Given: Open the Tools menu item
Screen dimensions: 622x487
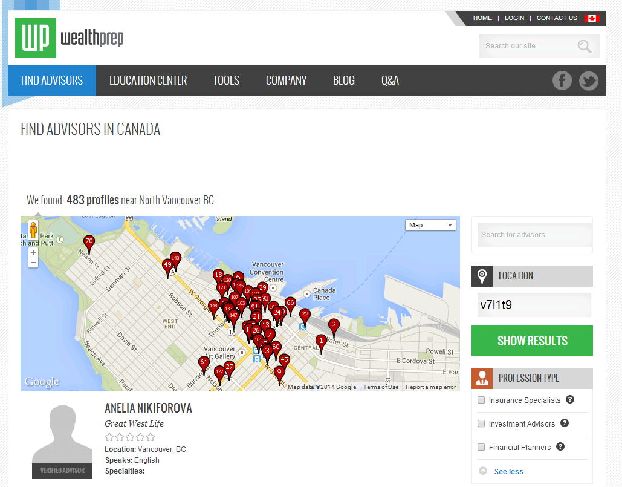Looking at the screenshot, I should tap(226, 80).
